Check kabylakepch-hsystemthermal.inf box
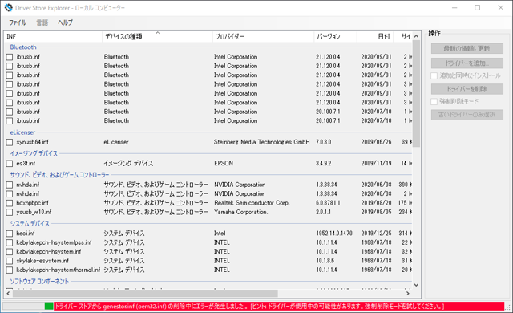The image size is (513, 313). coord(10,270)
